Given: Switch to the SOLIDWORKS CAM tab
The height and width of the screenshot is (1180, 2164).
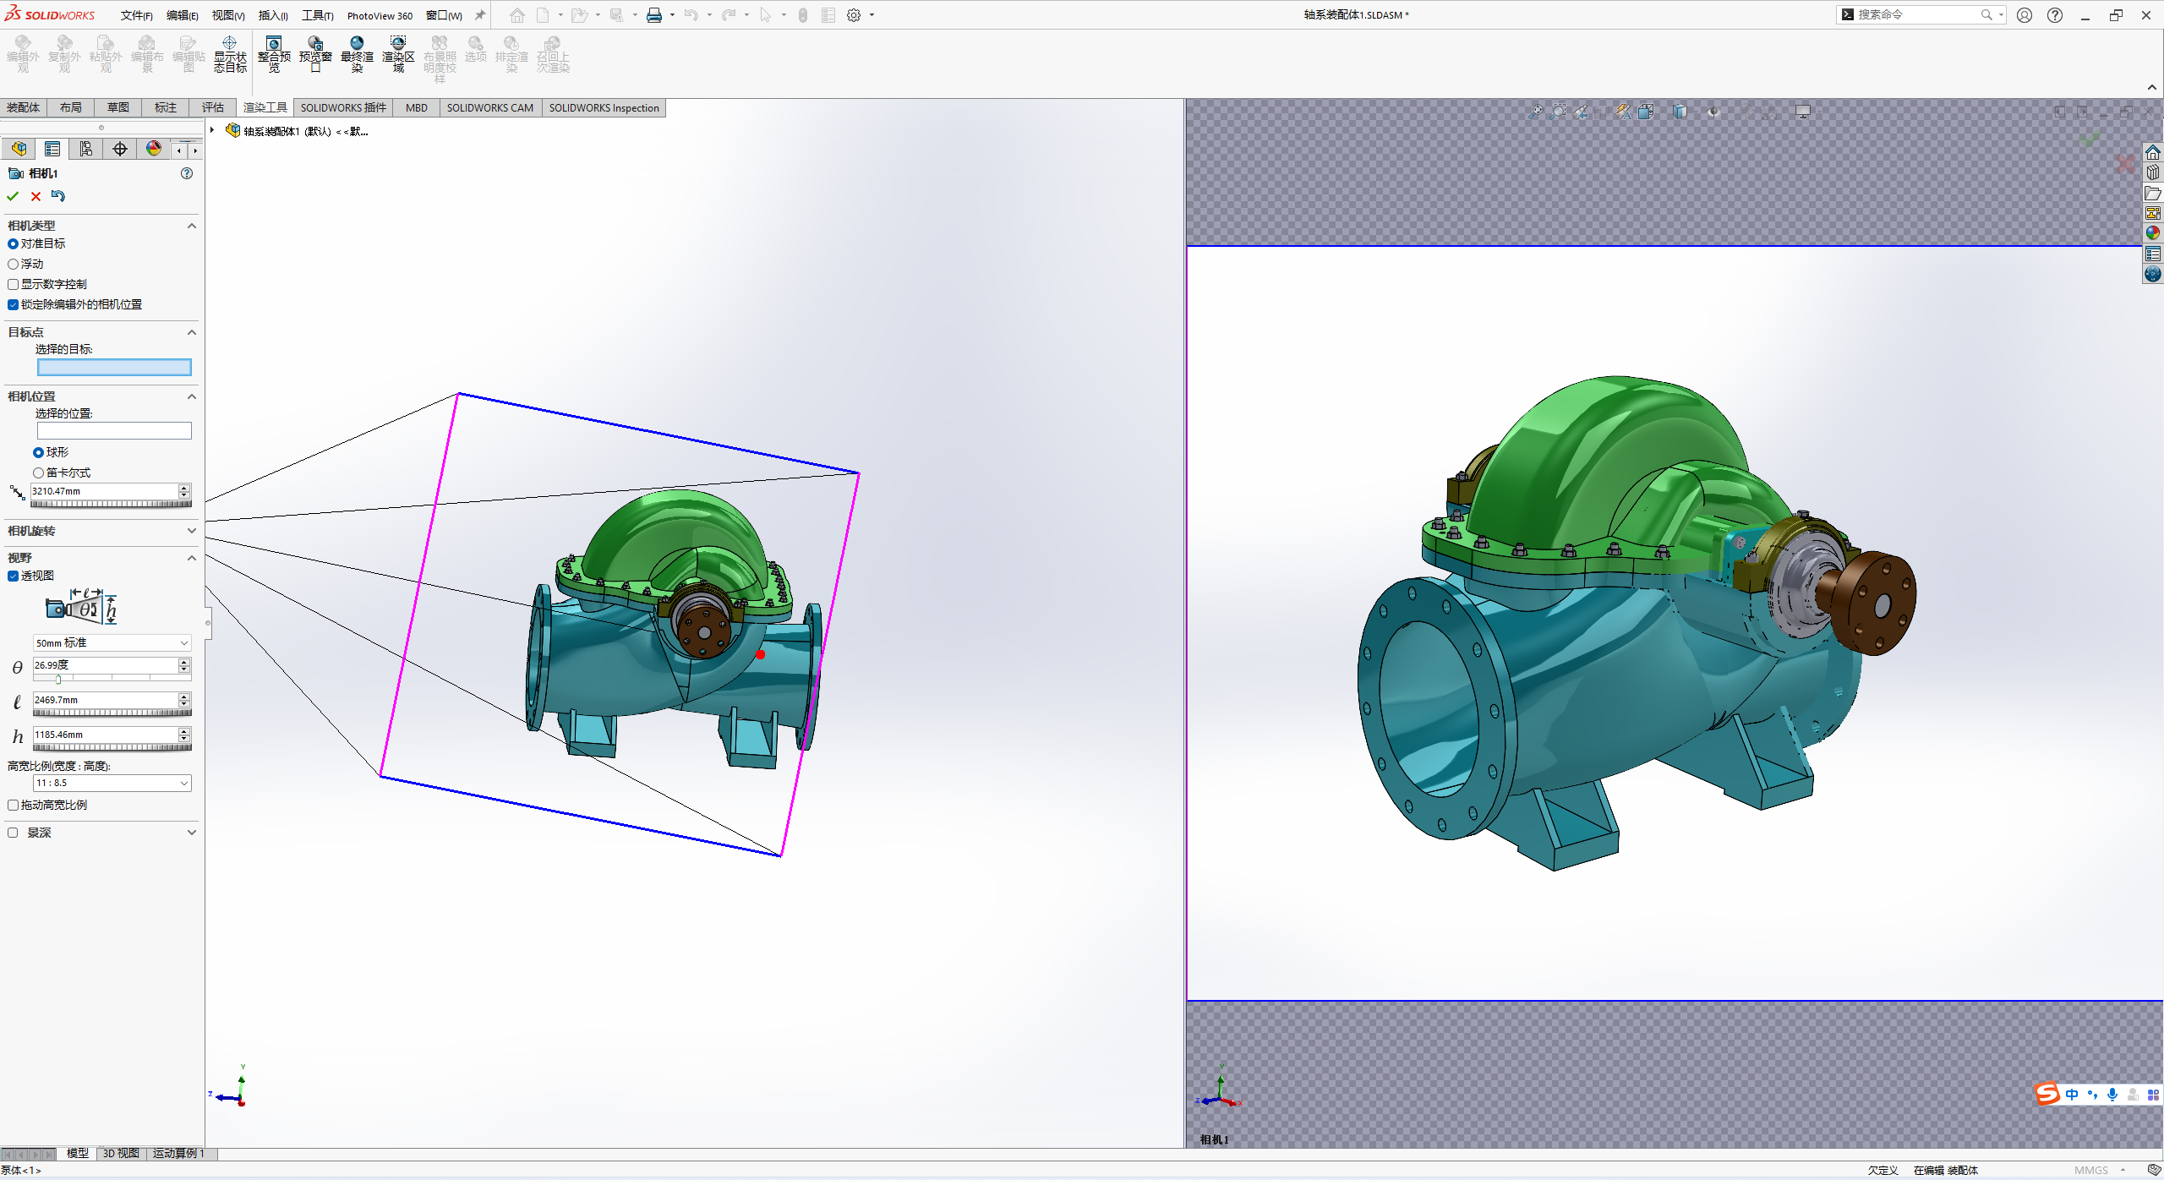Looking at the screenshot, I should click(490, 107).
